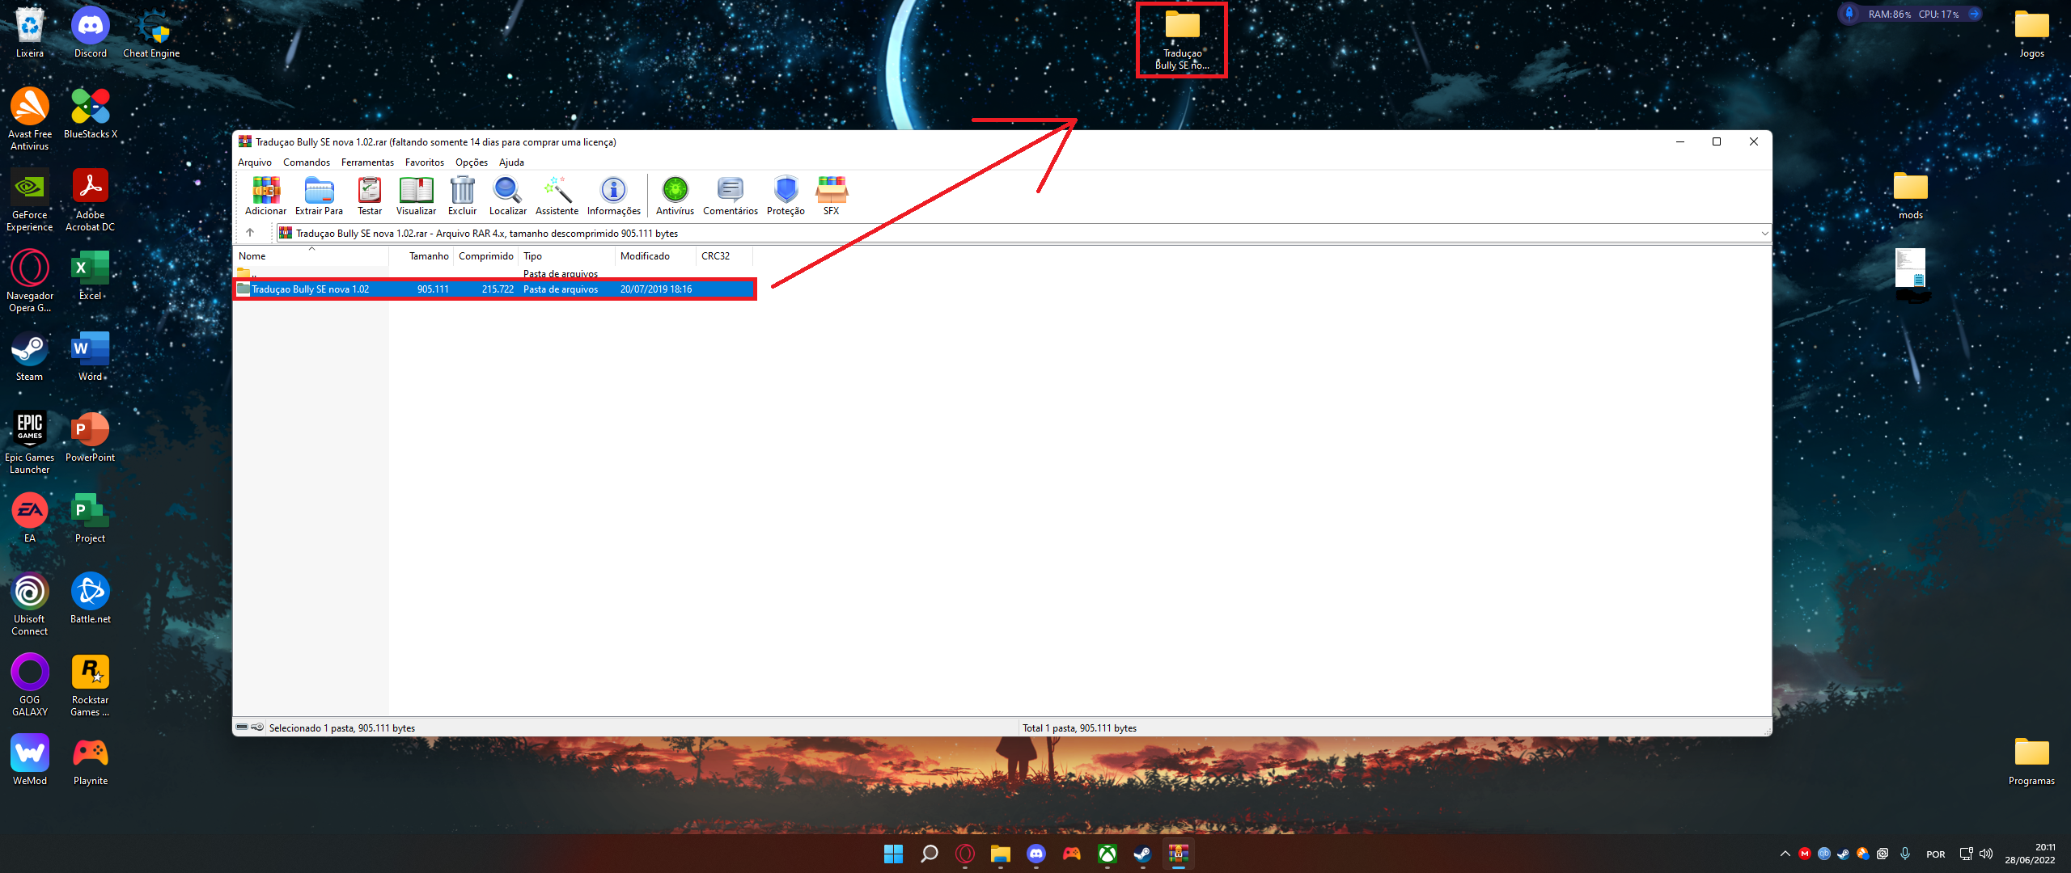
Task: Open the Visualizar tool
Action: click(x=416, y=195)
